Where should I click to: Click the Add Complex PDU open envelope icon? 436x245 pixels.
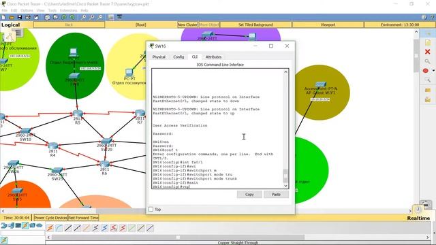428,99
